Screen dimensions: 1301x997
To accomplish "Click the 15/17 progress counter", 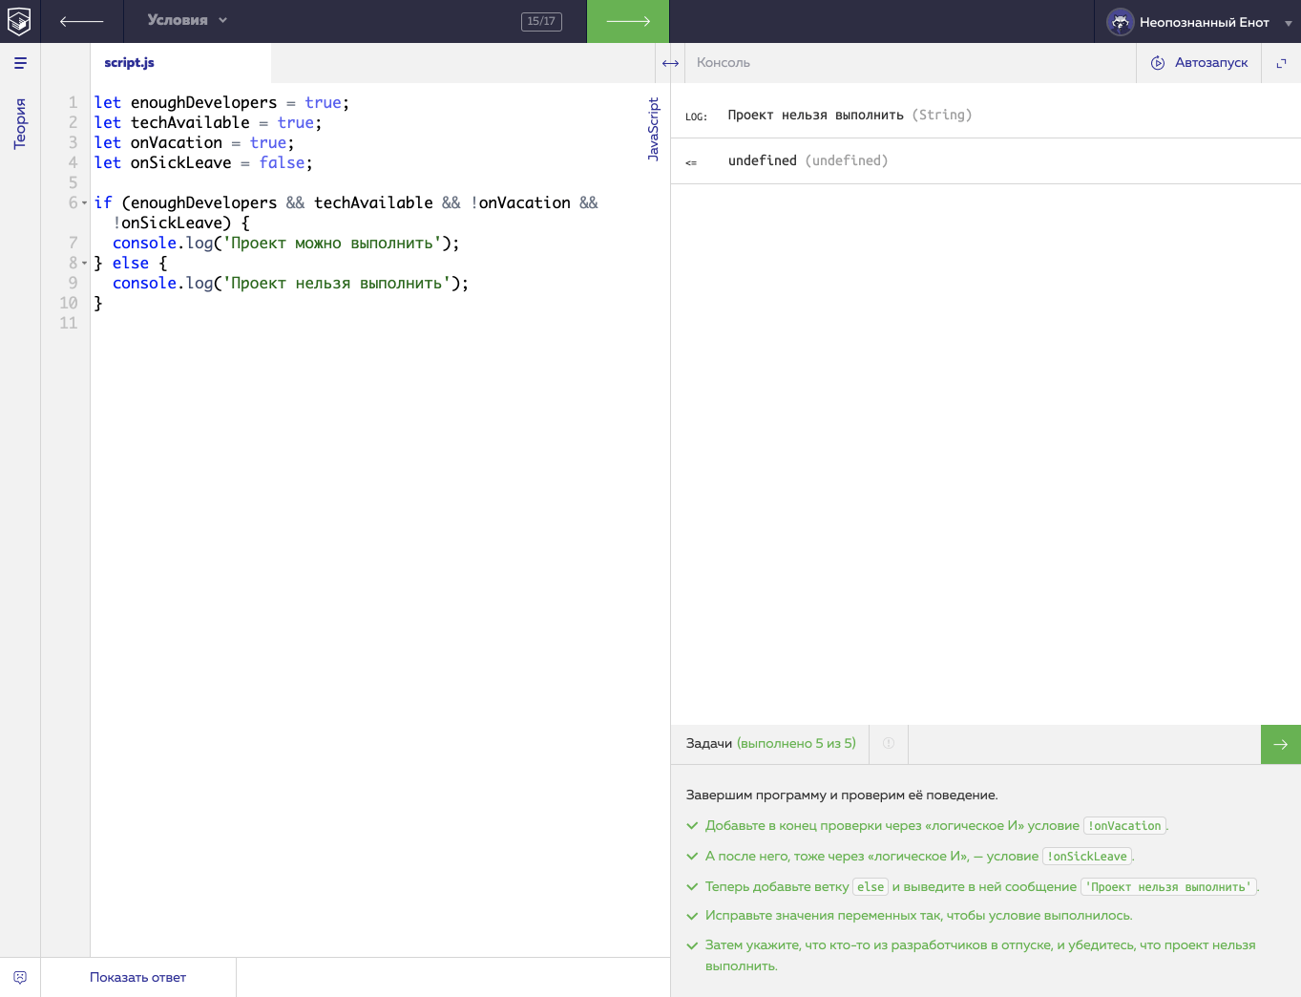I will [x=541, y=21].
